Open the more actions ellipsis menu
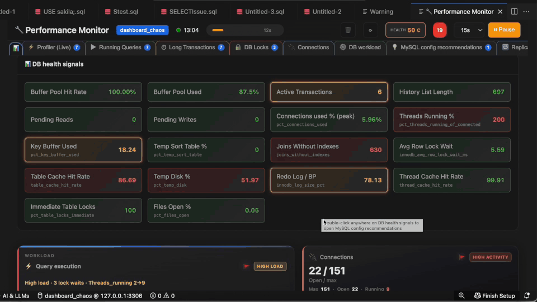This screenshot has height=302, width=537. 526,11
